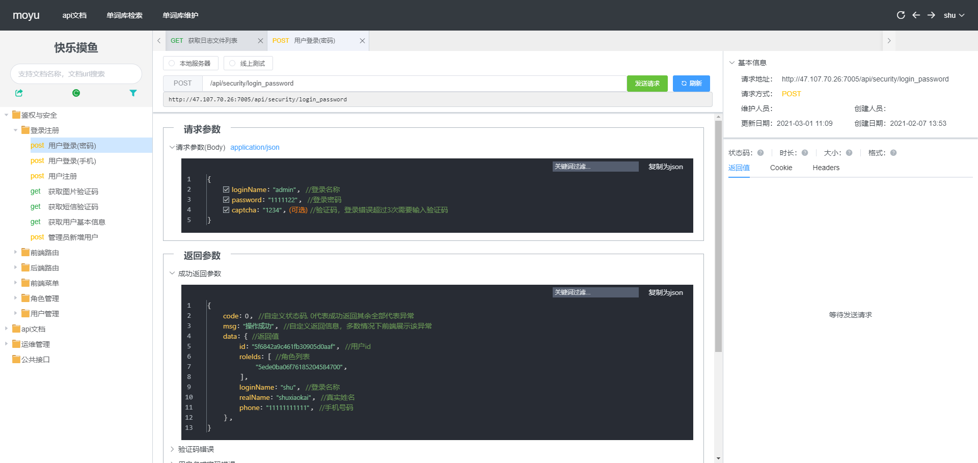
Task: Expand the 用户管理 folder
Action: [x=16, y=313]
